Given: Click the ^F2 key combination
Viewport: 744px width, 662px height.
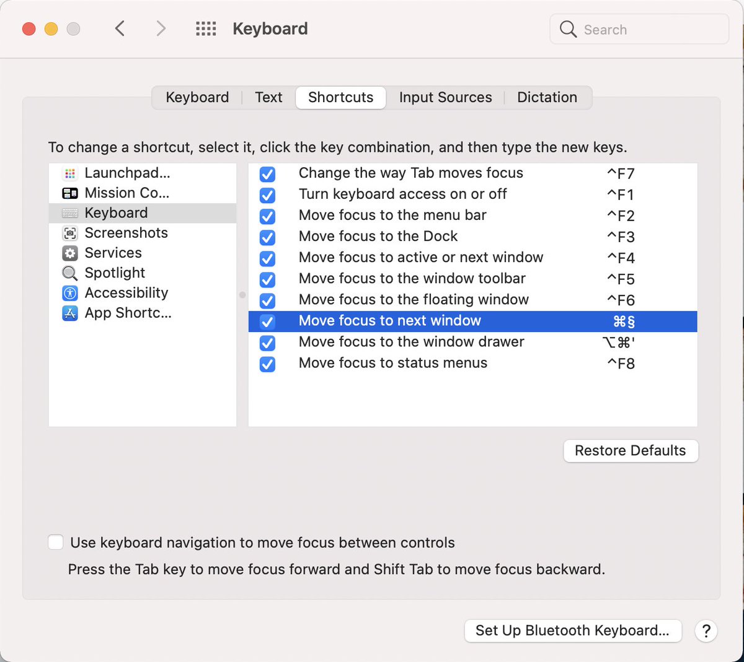Looking at the screenshot, I should 621,216.
